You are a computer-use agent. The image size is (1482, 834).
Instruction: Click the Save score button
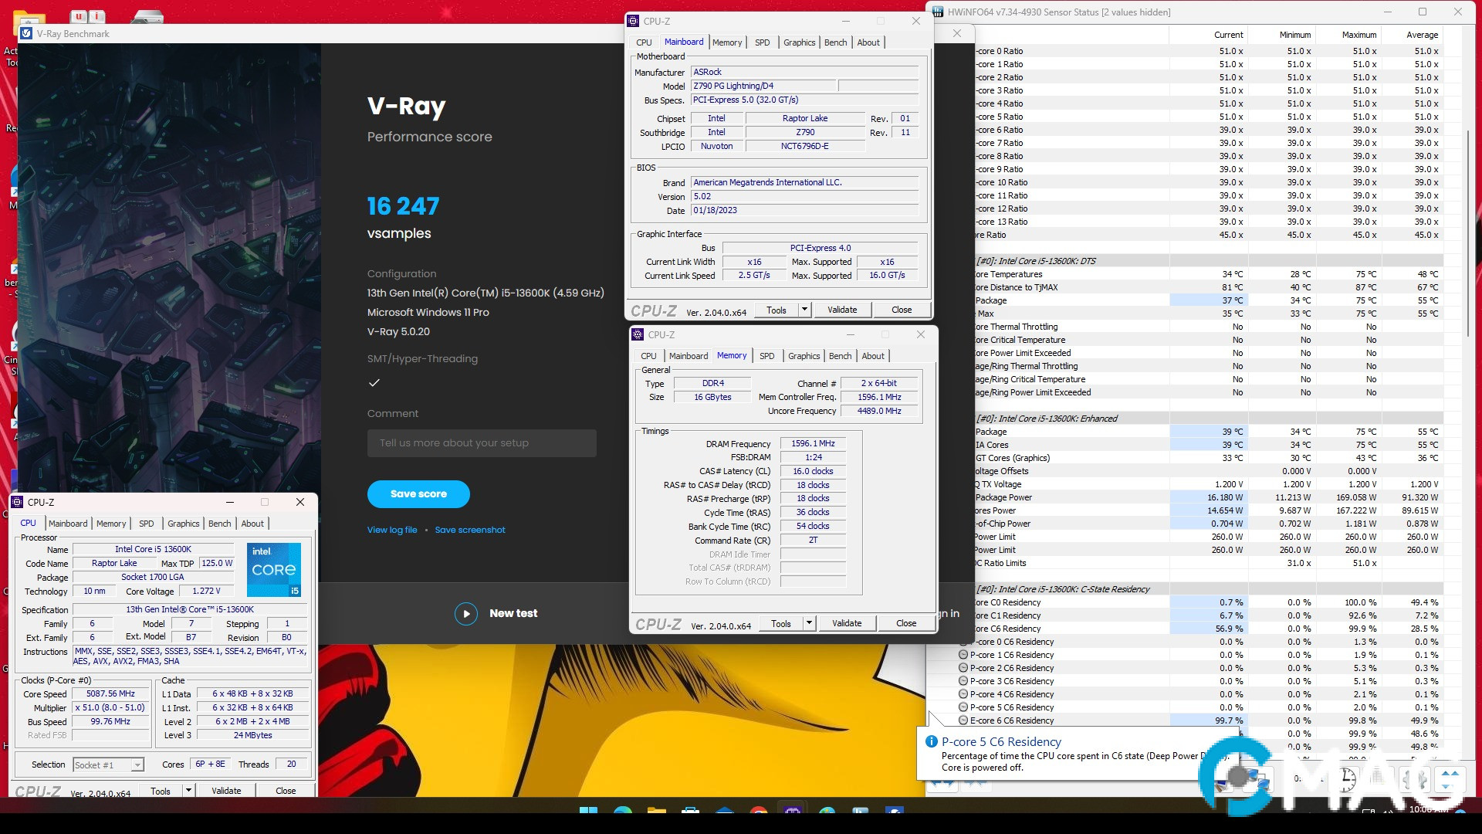(418, 494)
